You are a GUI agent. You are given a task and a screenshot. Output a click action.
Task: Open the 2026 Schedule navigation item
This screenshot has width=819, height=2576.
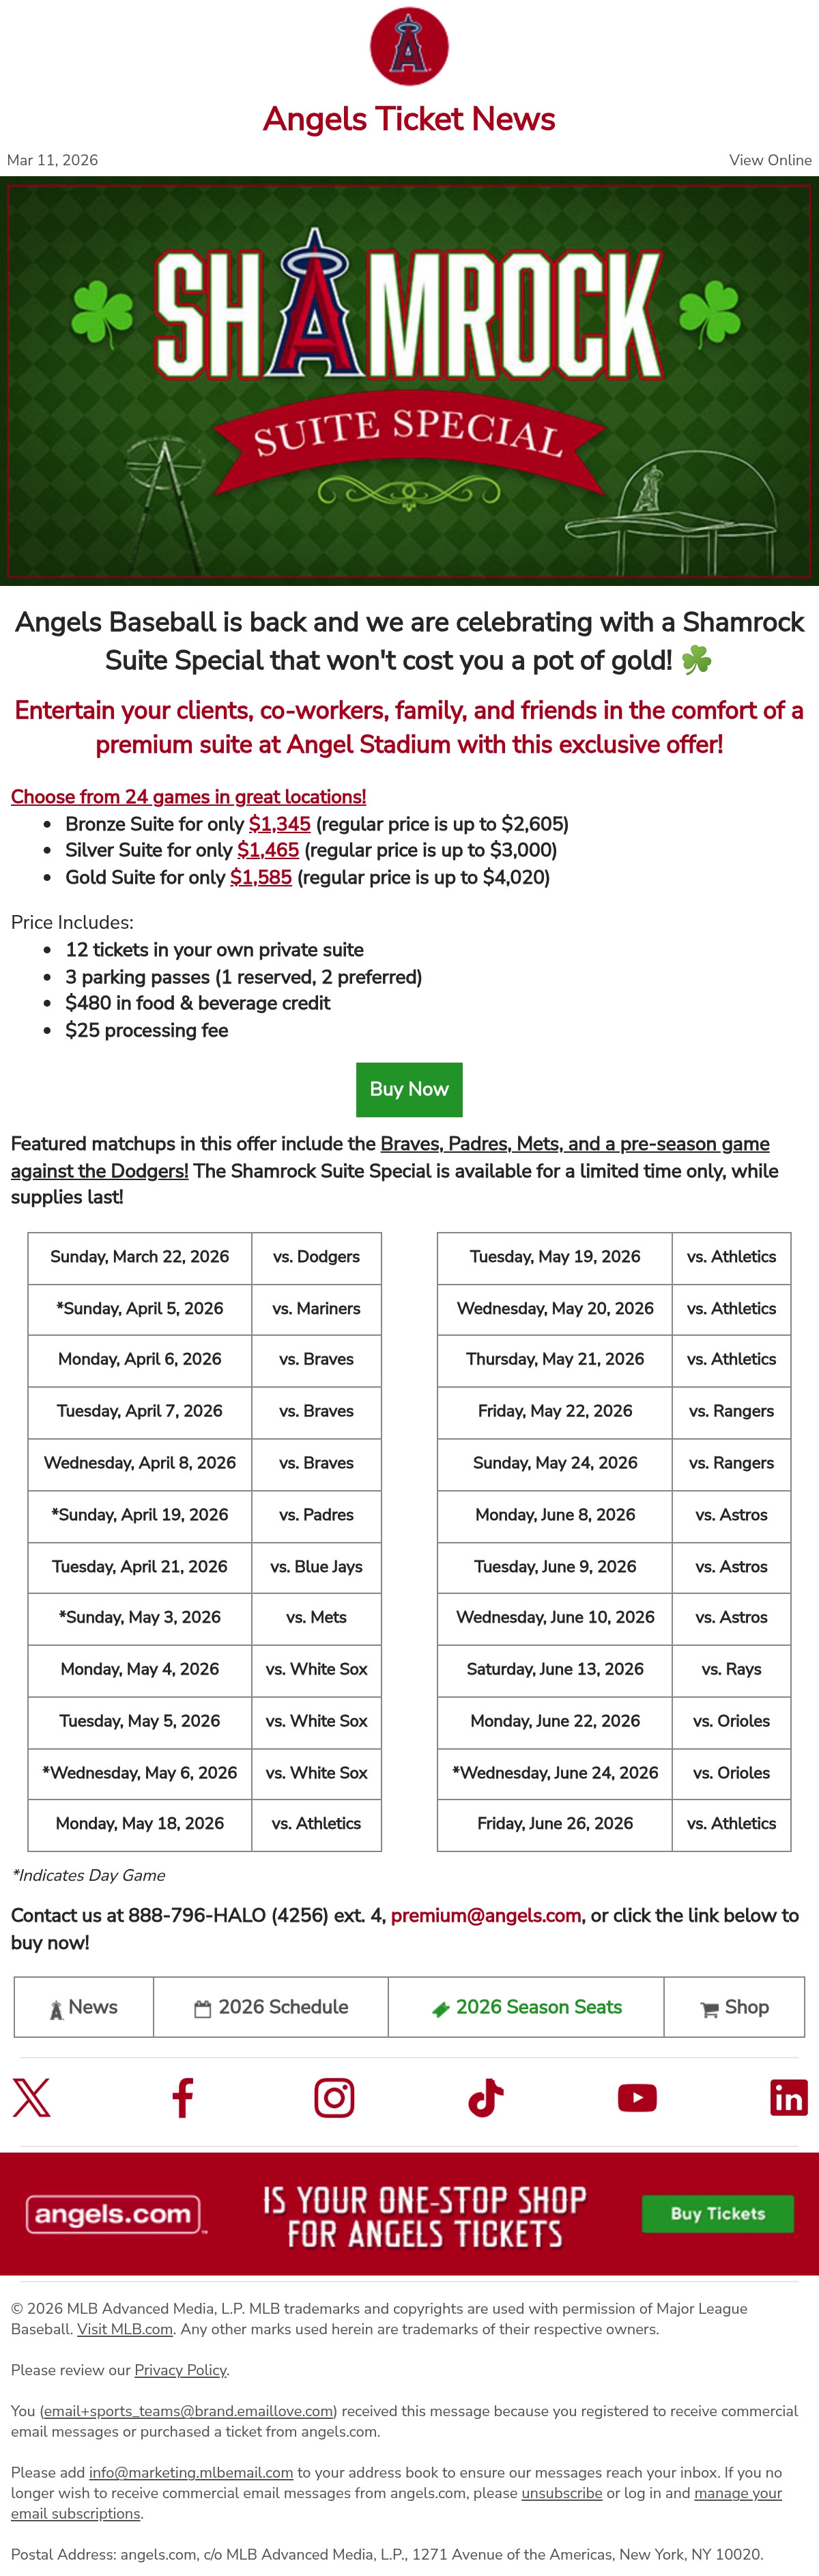[271, 2006]
